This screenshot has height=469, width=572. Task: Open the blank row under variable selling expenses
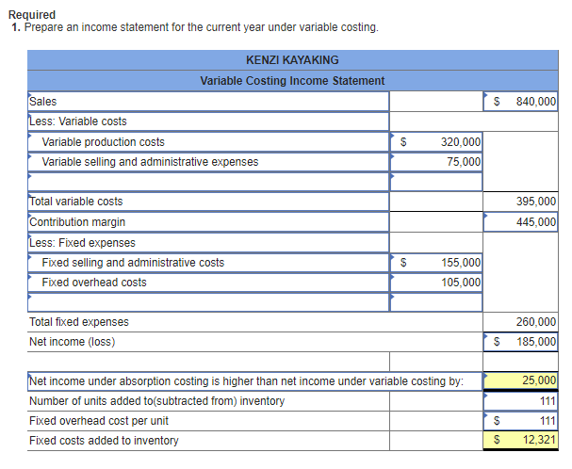pyautogui.click(x=208, y=182)
